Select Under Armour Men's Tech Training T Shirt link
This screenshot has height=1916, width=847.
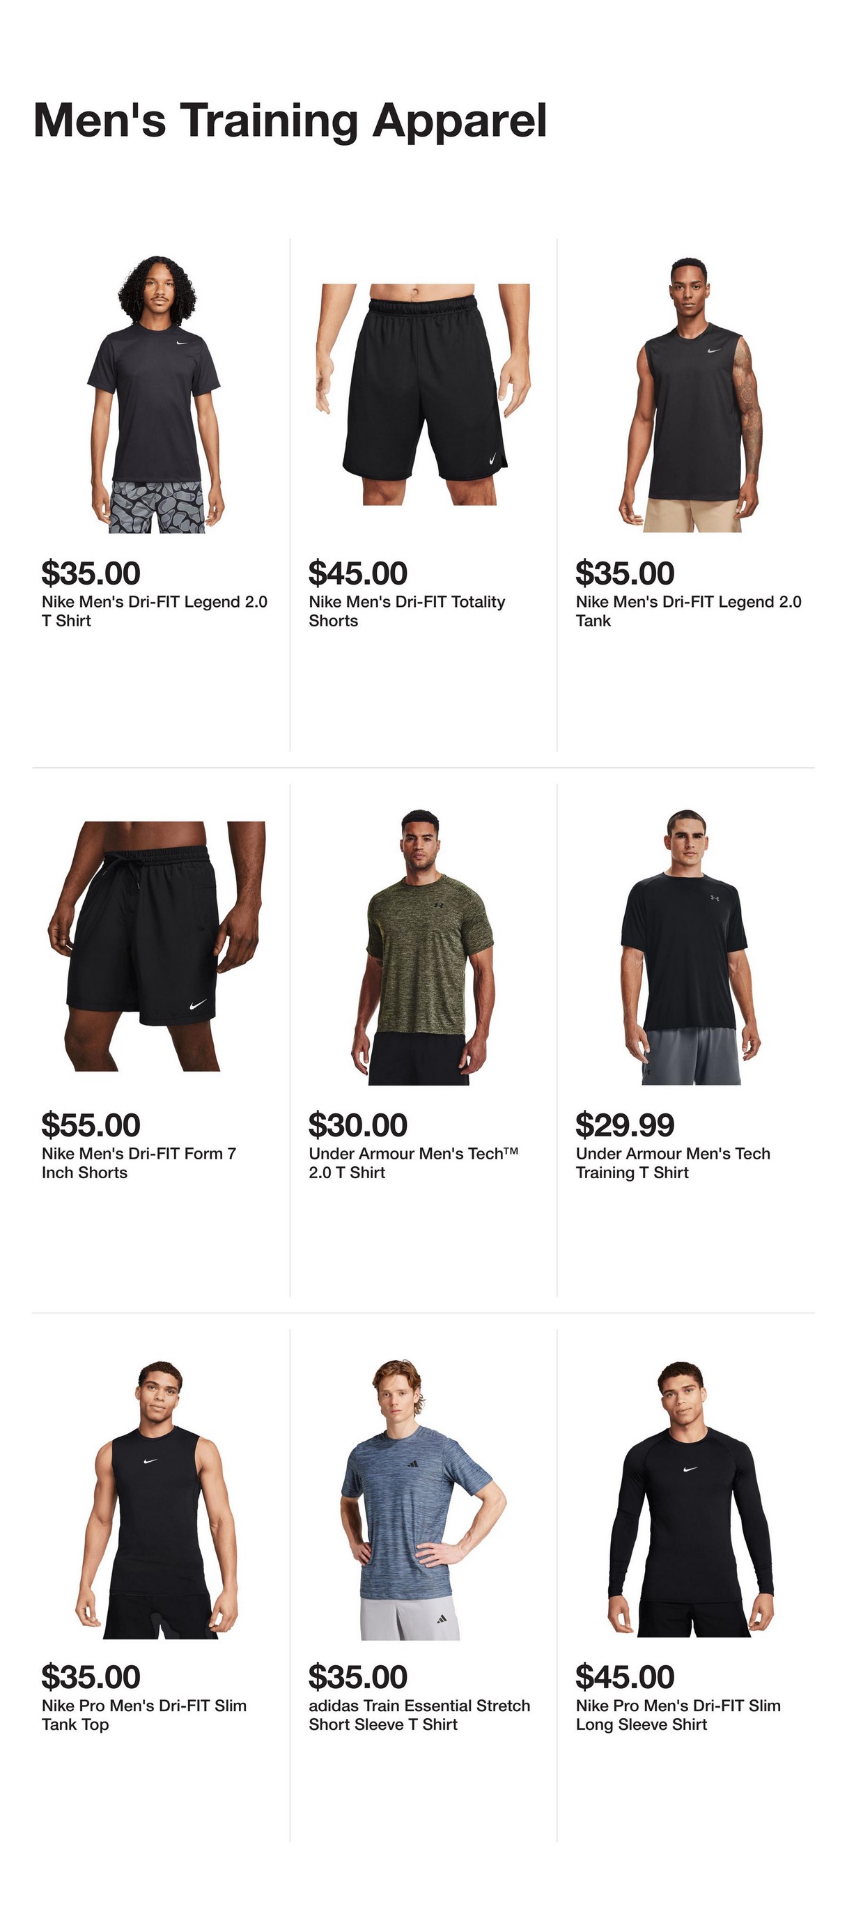[673, 1163]
